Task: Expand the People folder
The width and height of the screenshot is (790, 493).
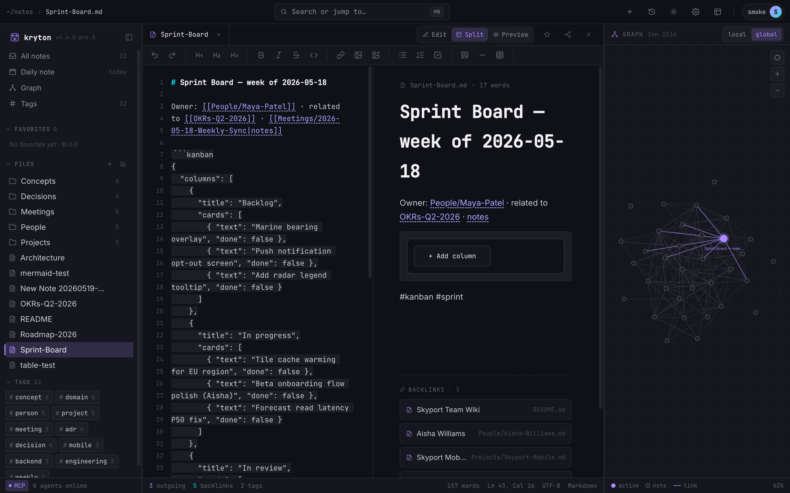Action: [69, 227]
